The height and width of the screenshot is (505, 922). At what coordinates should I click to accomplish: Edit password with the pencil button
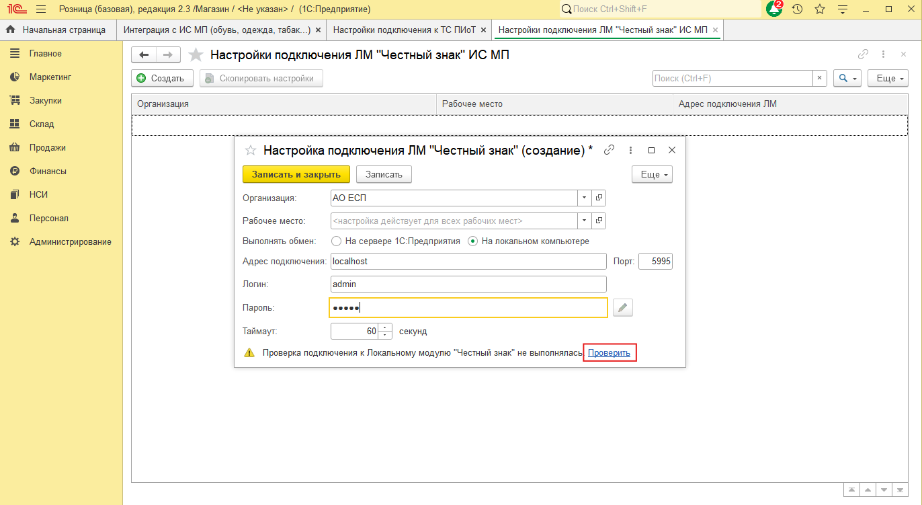coord(623,307)
